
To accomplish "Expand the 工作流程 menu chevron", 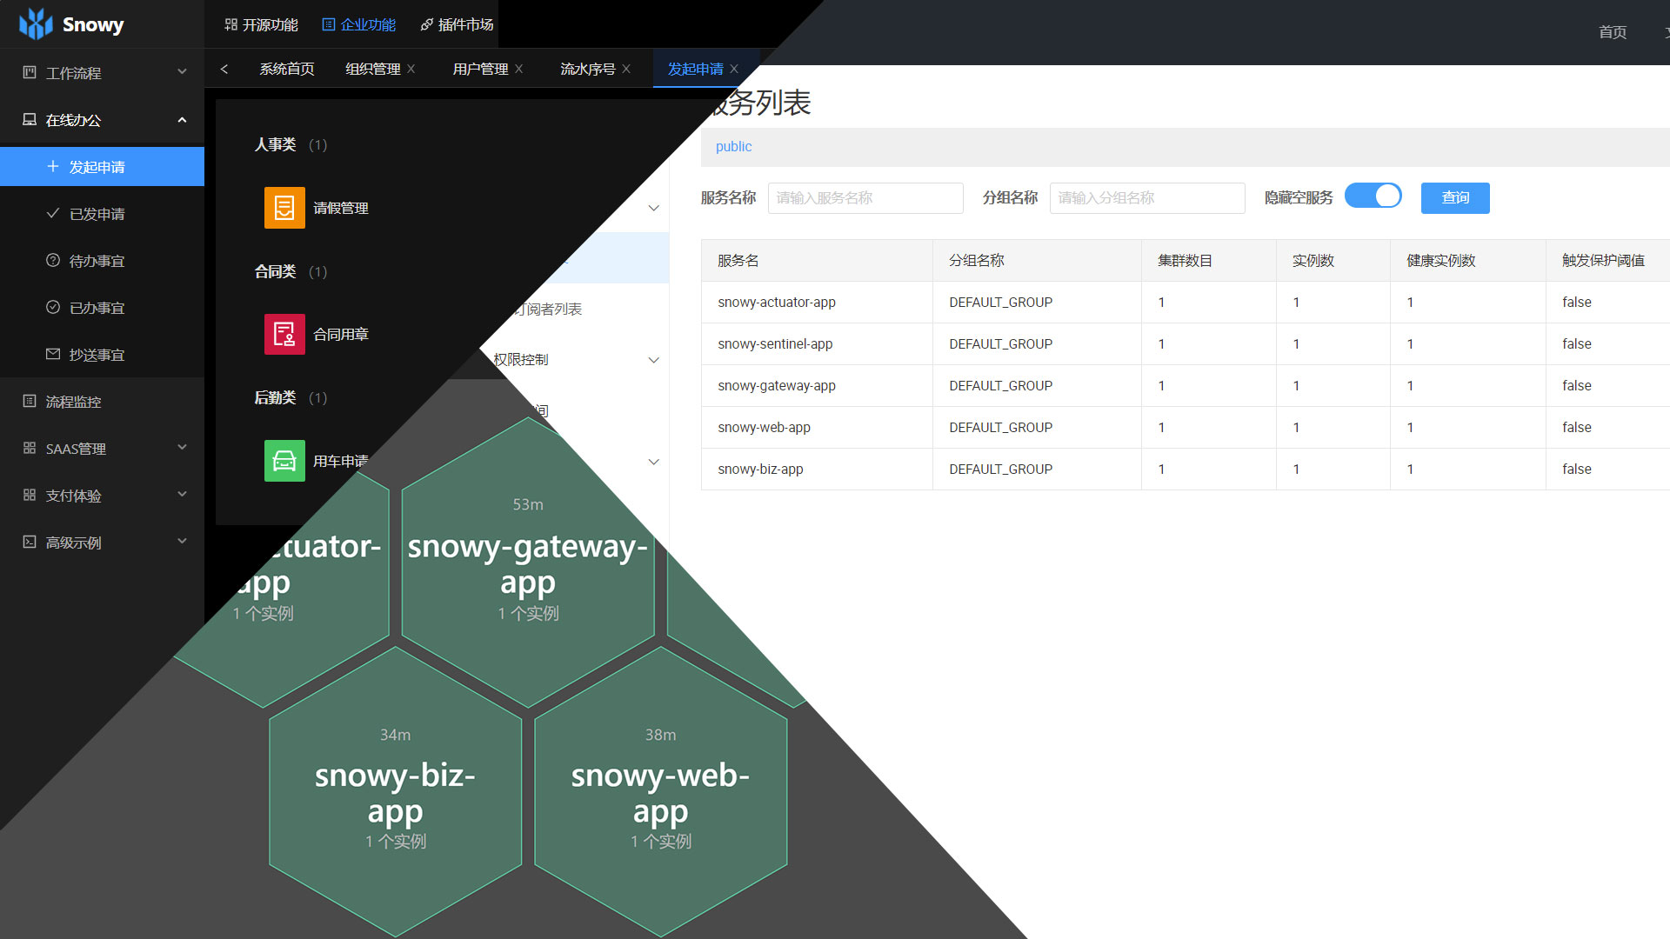I will 182,72.
